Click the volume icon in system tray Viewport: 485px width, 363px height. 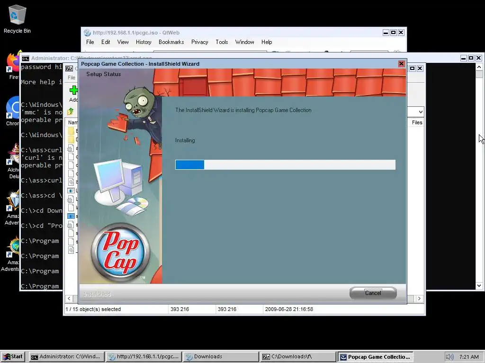tap(449, 357)
